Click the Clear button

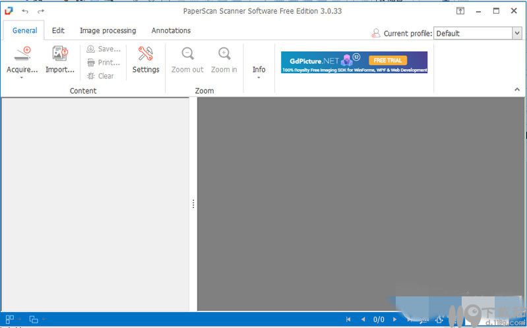pyautogui.click(x=100, y=76)
